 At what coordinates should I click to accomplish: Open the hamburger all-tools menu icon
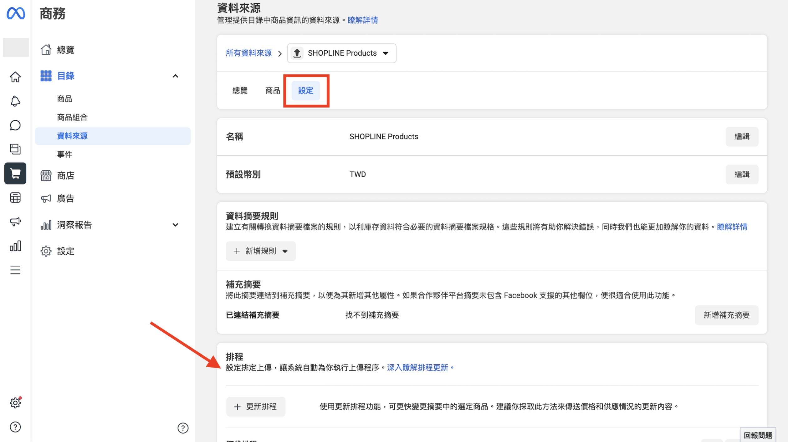tap(15, 270)
